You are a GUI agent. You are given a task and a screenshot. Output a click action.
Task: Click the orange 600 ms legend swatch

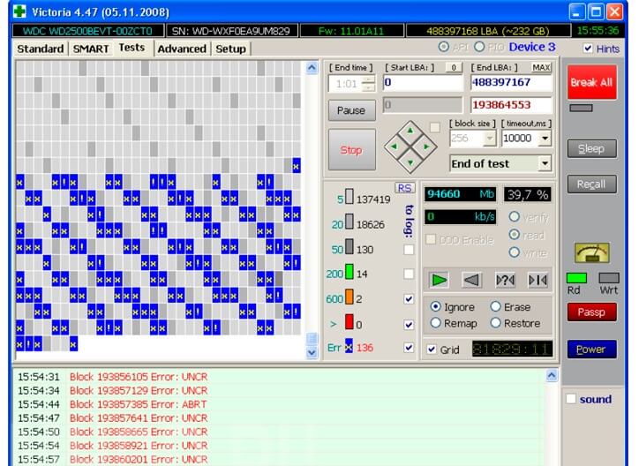click(x=349, y=297)
